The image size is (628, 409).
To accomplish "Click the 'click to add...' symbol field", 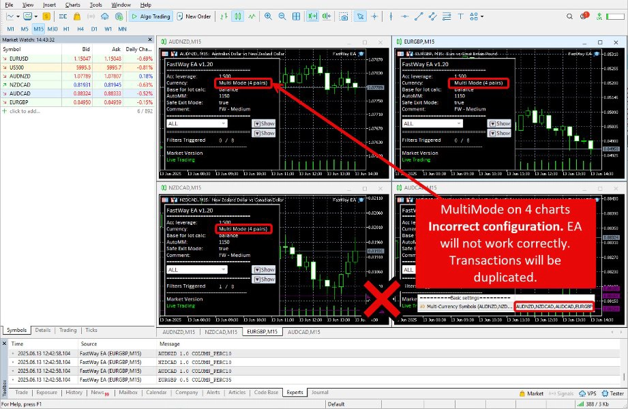I will pos(25,110).
